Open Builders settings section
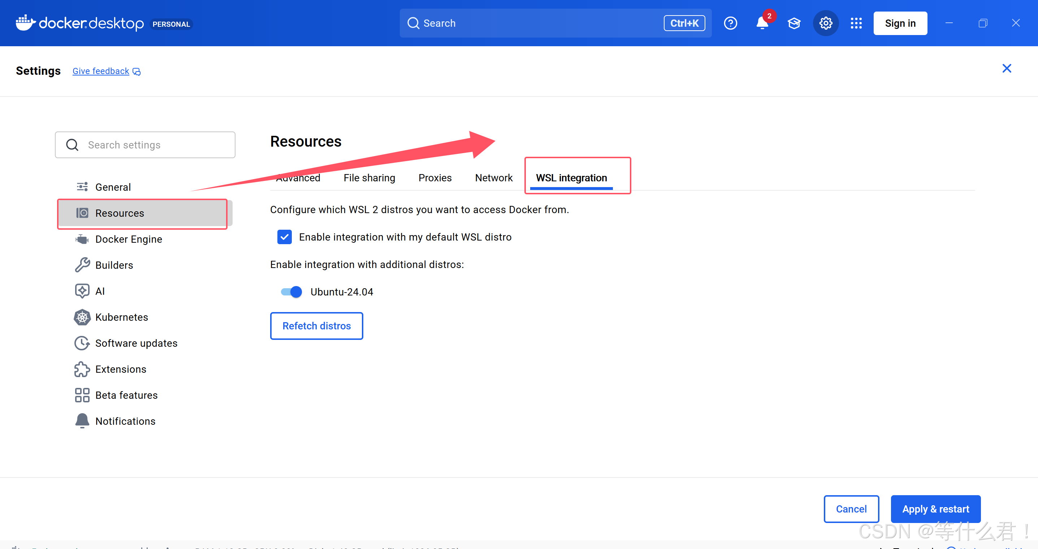This screenshot has width=1038, height=549. click(x=114, y=265)
